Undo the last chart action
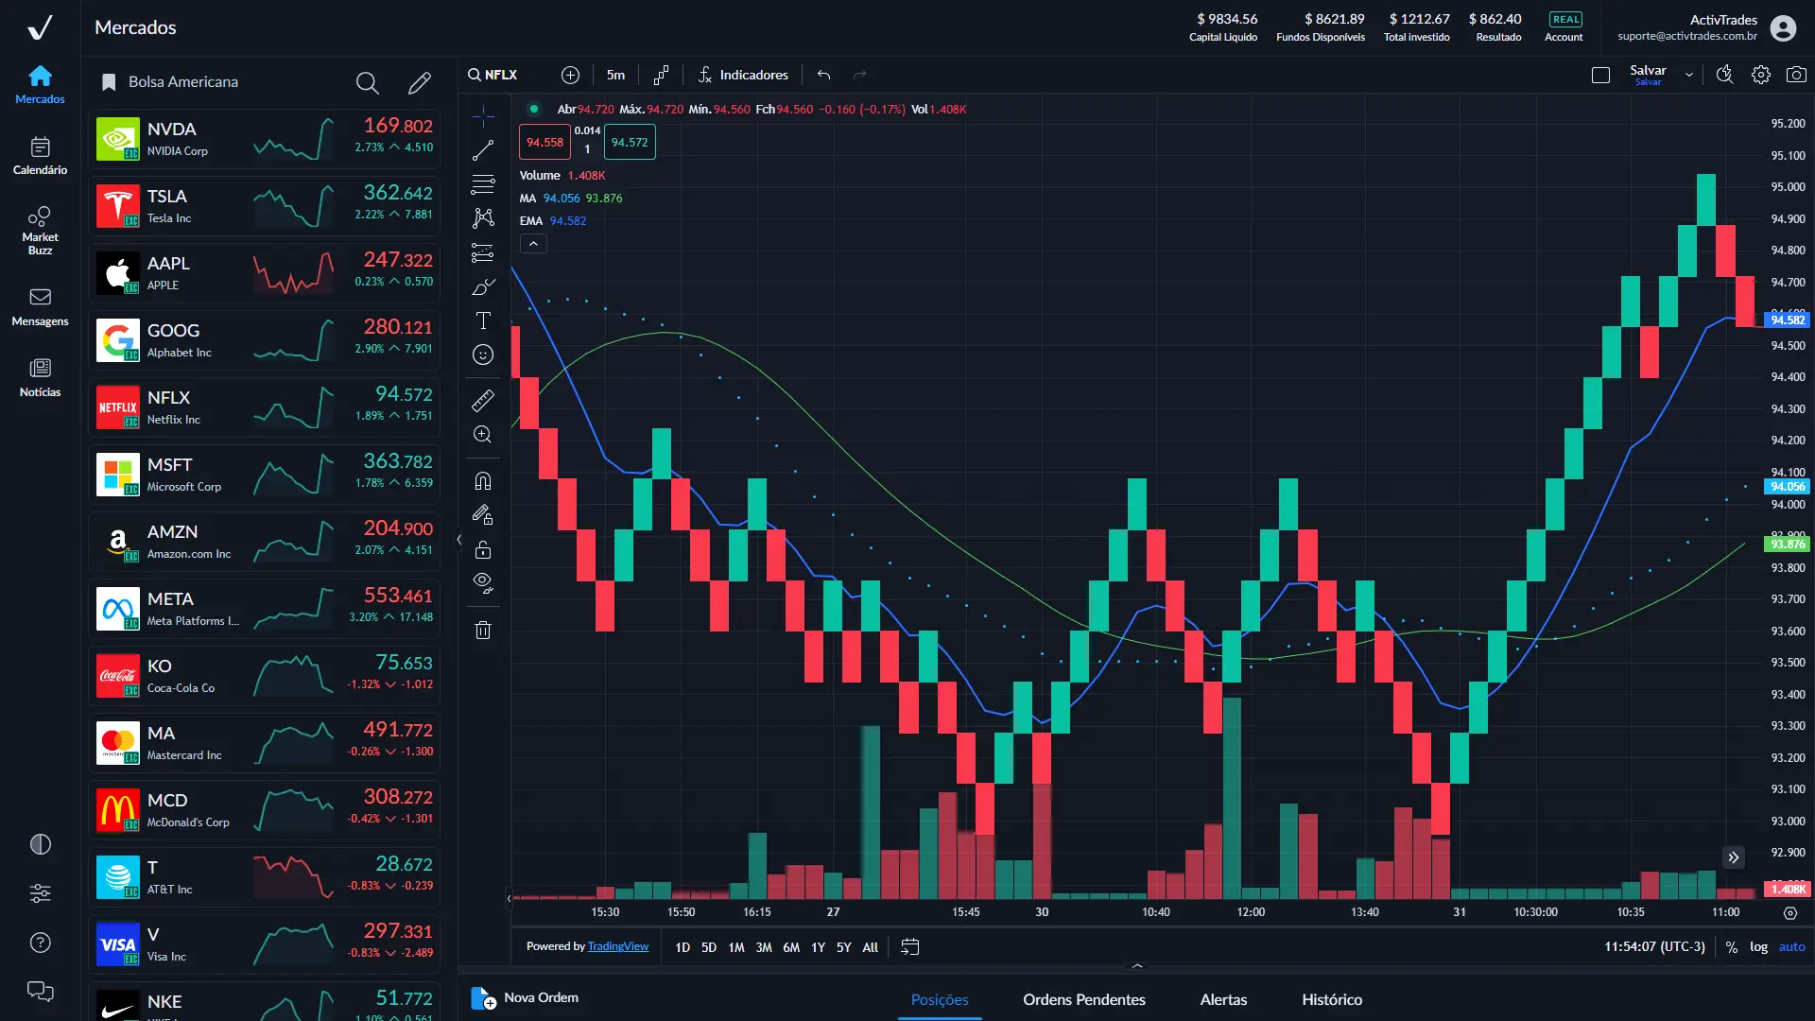This screenshot has width=1815, height=1021. [824, 75]
